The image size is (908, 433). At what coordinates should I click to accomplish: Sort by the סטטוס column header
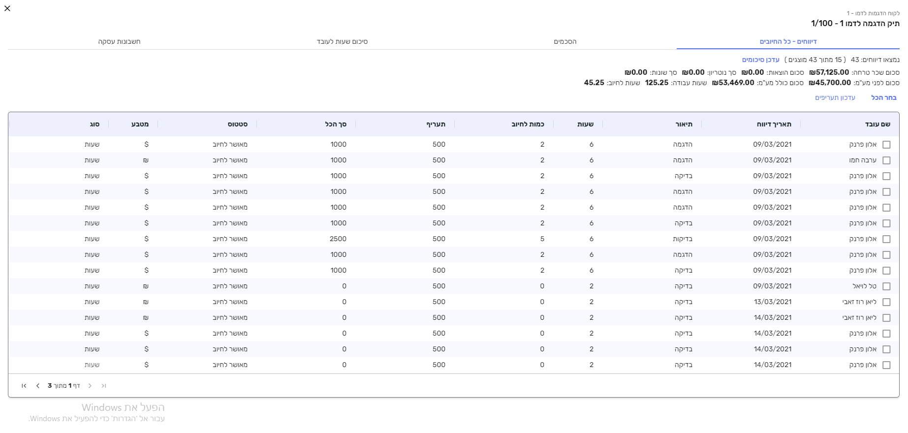pos(237,124)
